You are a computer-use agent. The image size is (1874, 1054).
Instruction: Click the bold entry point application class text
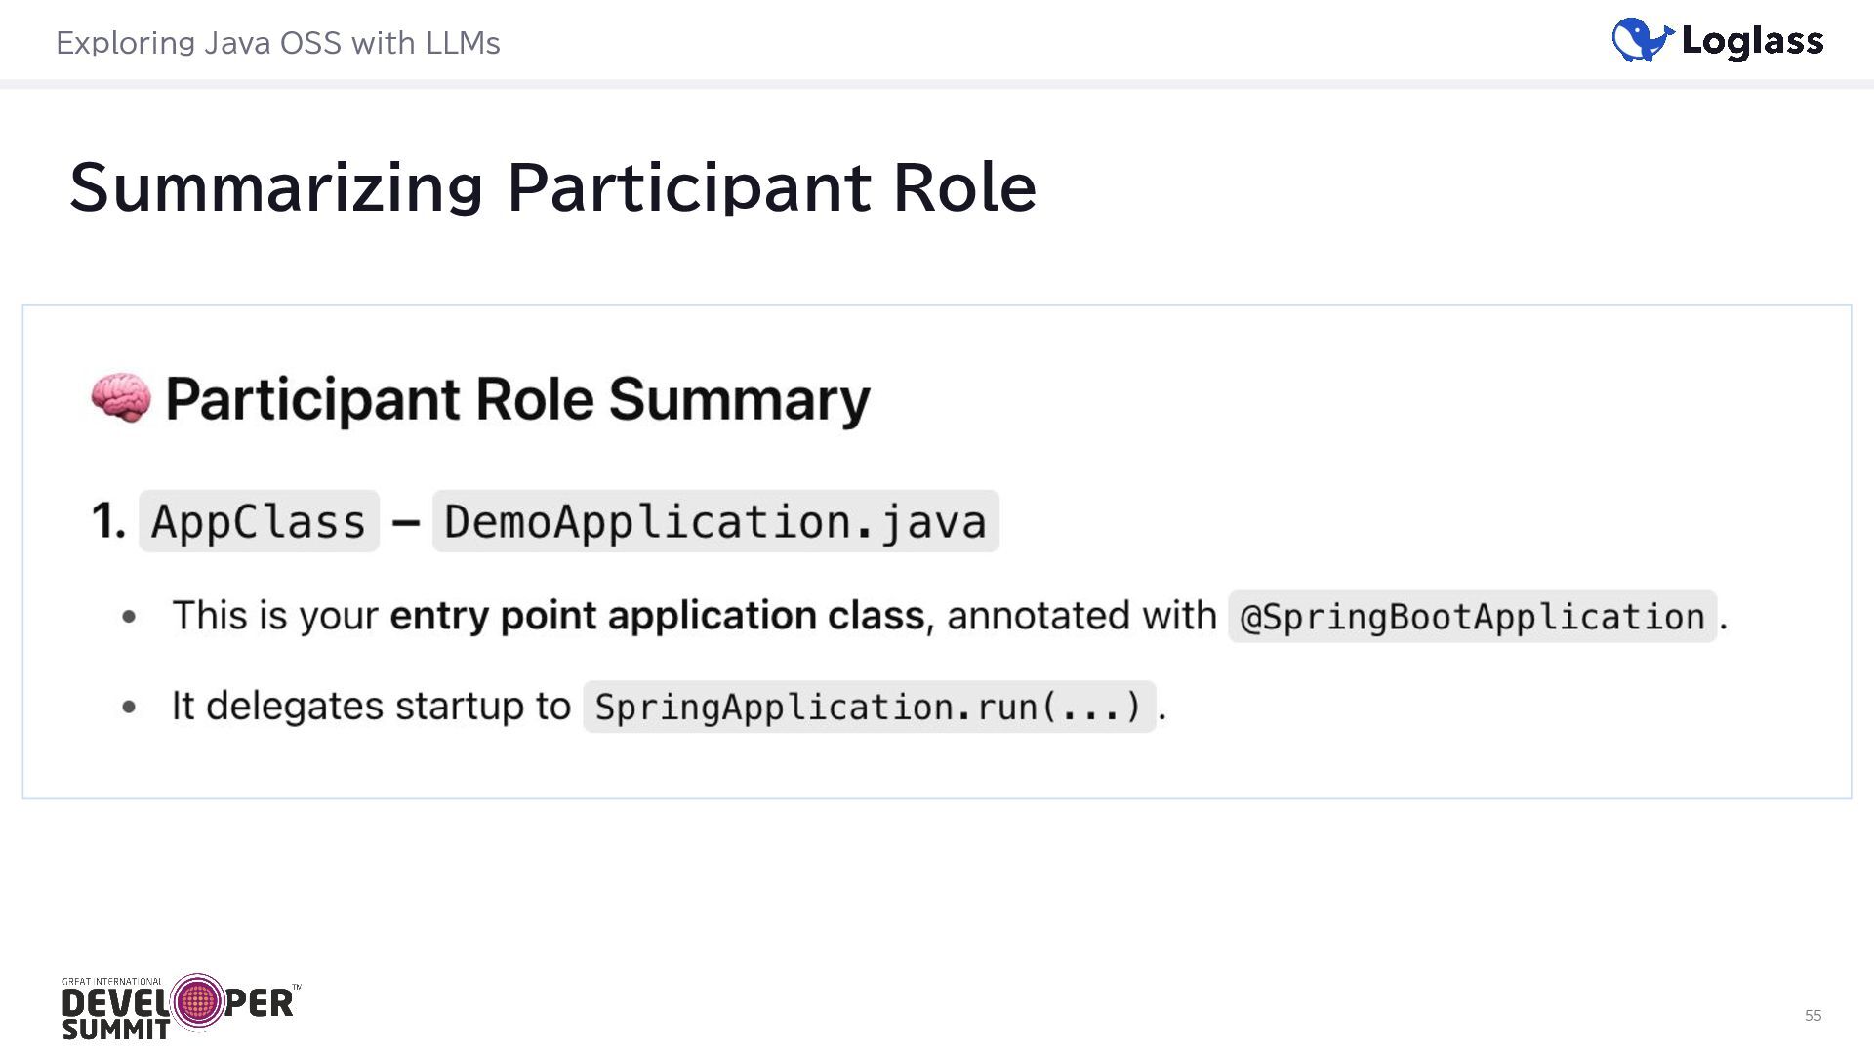click(x=656, y=616)
